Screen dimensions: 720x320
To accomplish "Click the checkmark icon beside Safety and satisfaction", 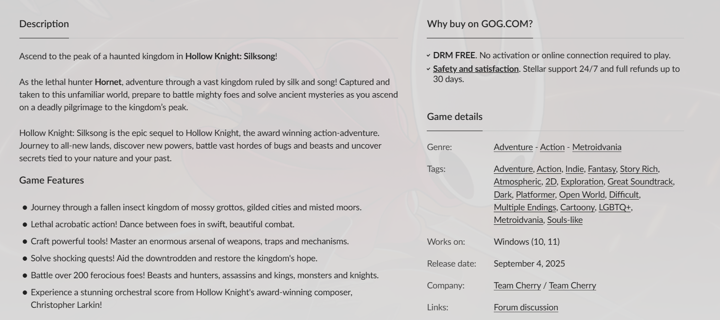I will pos(429,69).
